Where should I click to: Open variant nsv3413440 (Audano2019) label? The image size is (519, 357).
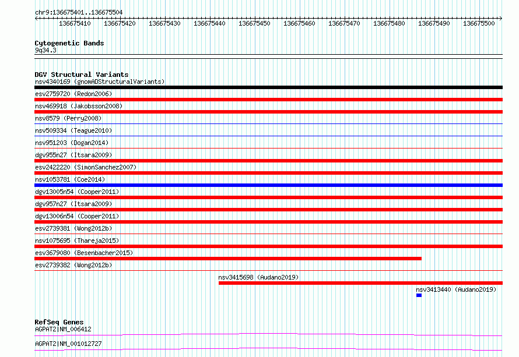(456, 289)
